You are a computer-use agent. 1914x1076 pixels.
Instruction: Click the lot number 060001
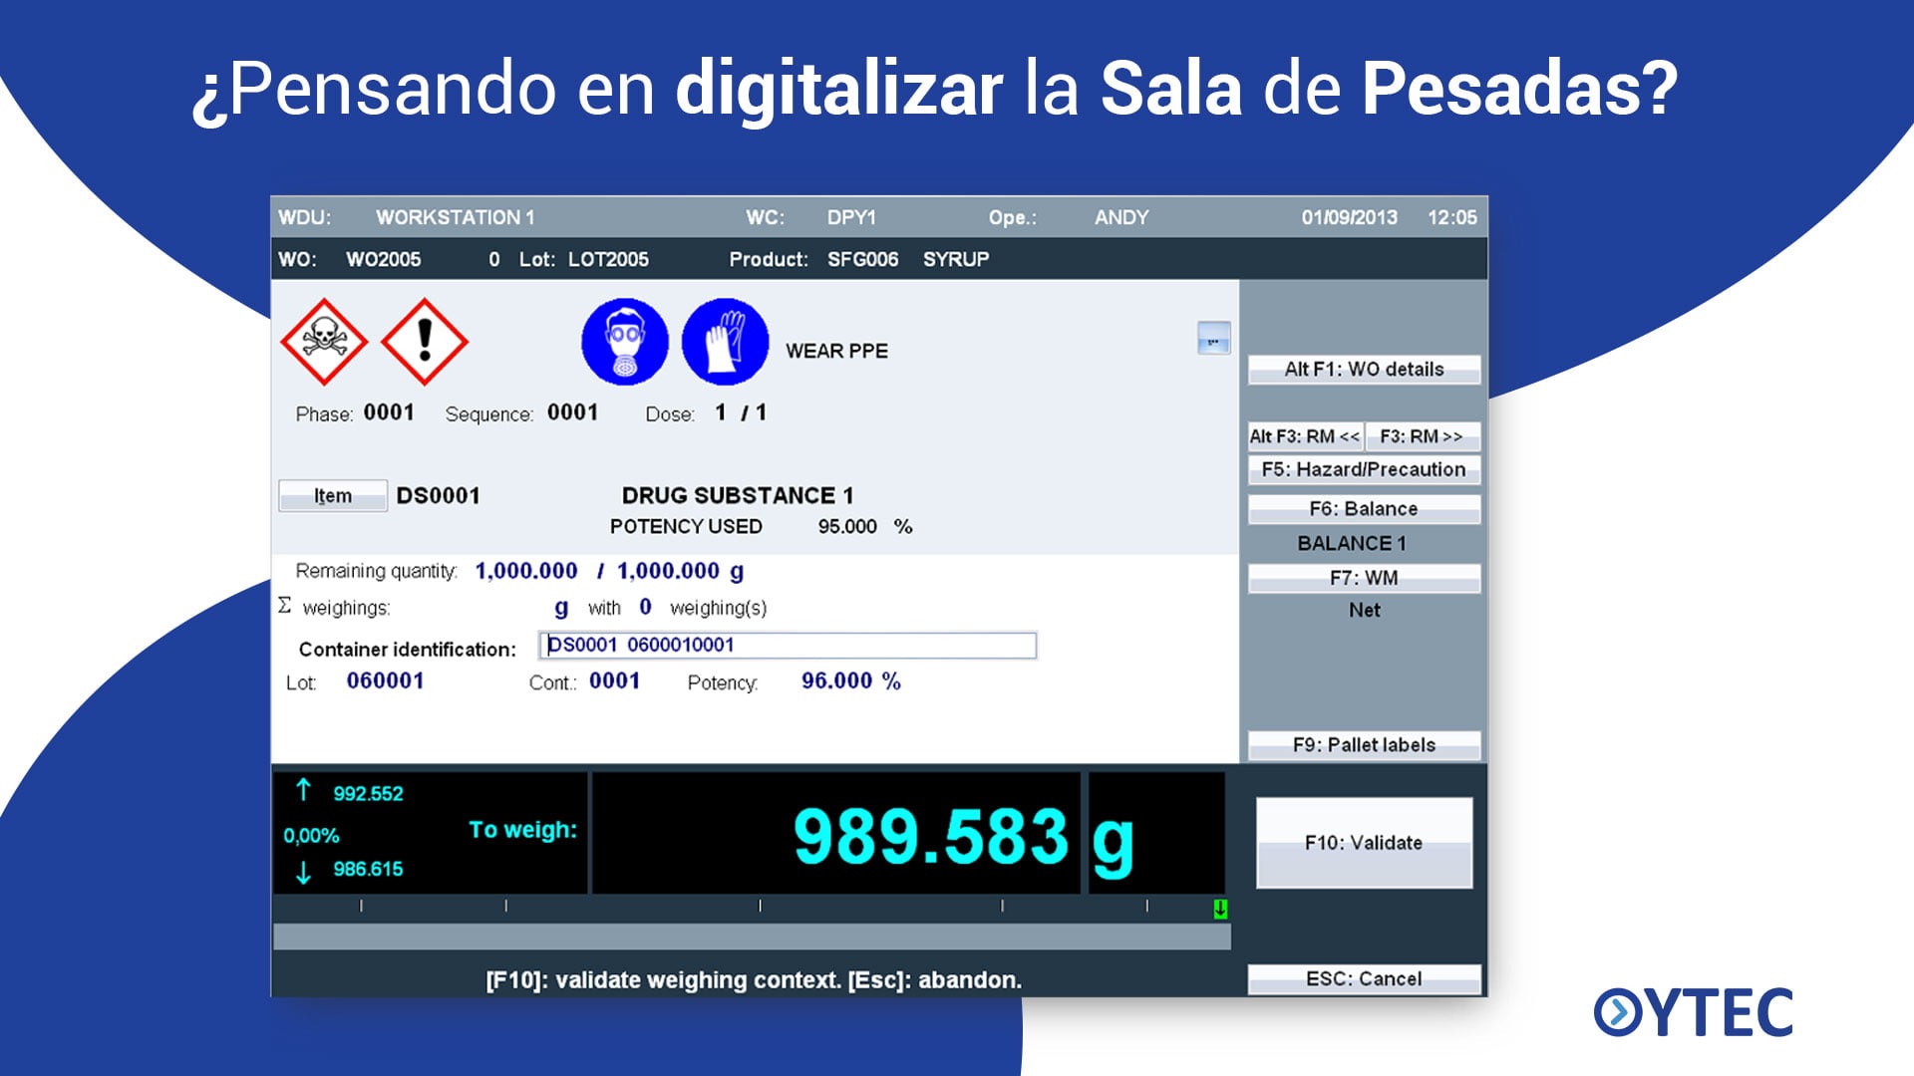coord(385,681)
